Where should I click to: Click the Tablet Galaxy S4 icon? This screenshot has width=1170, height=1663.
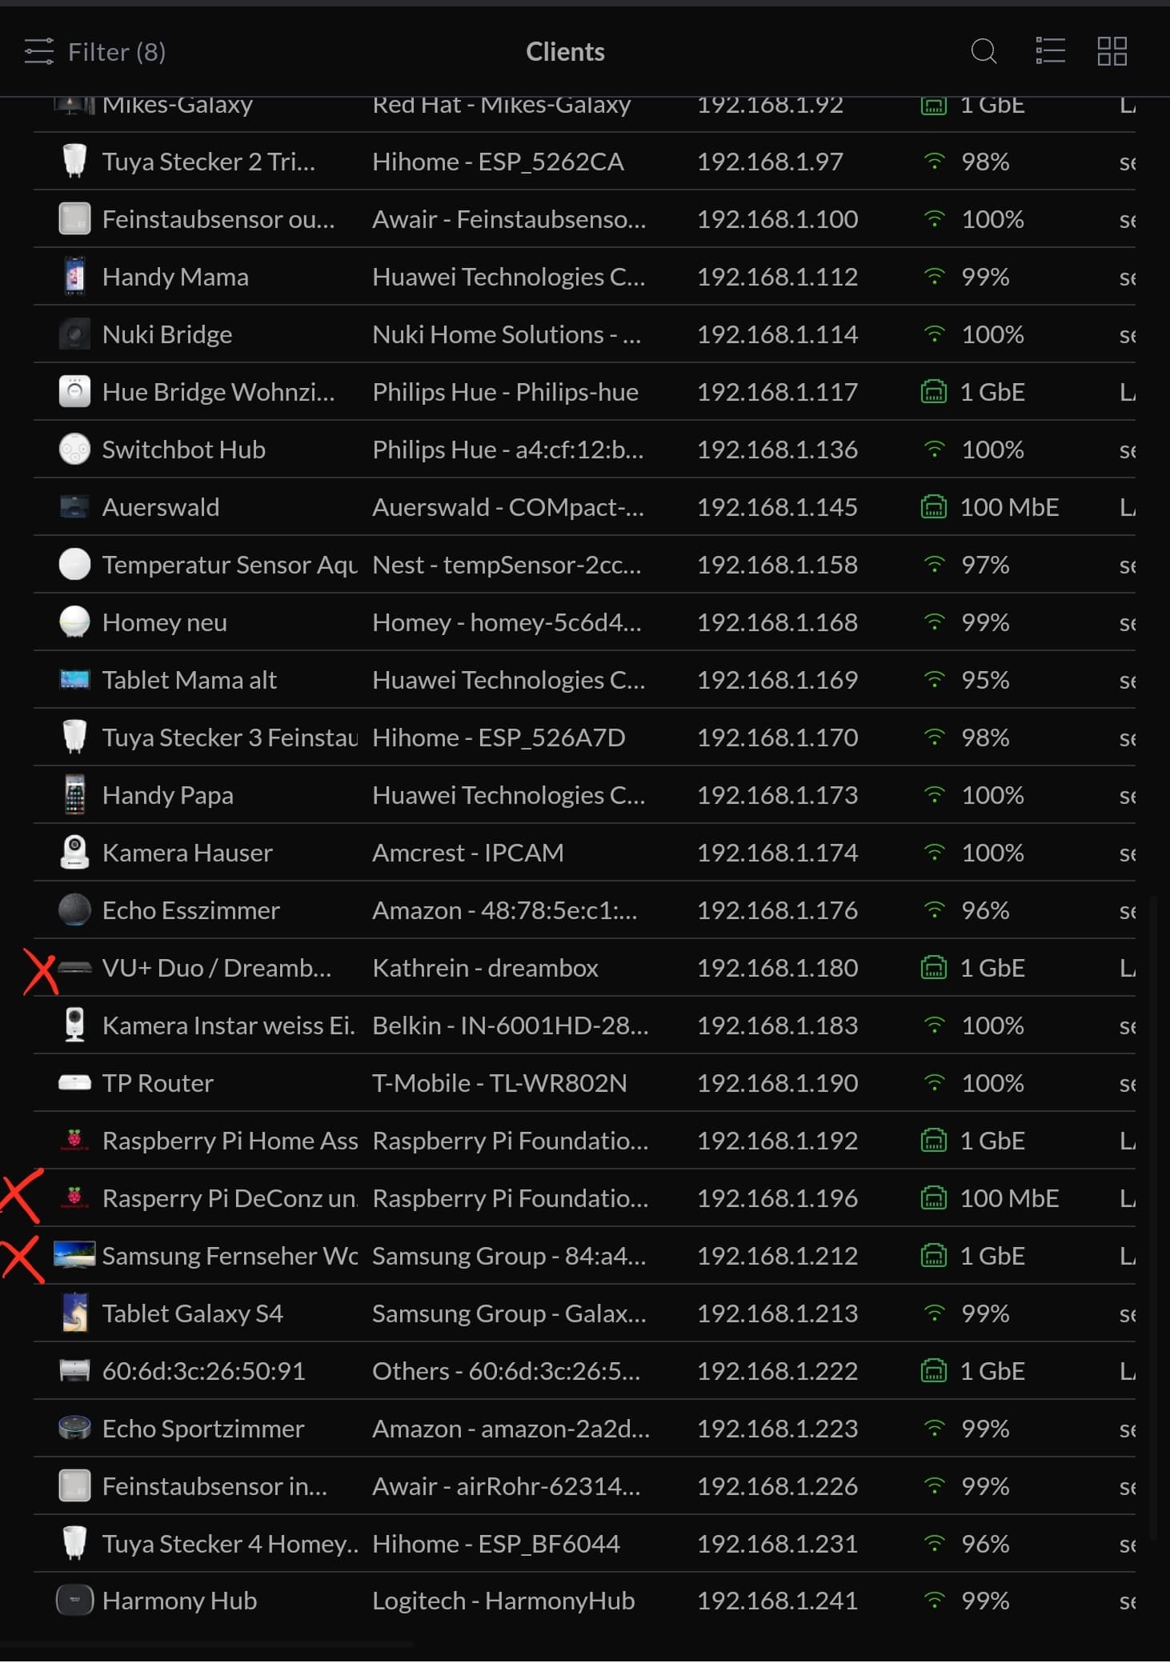74,1313
